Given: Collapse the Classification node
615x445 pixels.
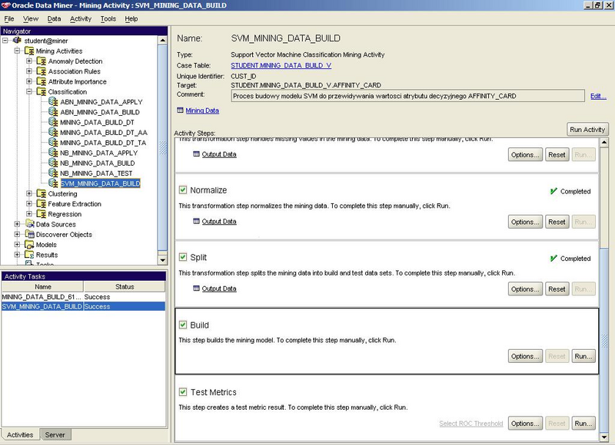Looking at the screenshot, I should 29,91.
